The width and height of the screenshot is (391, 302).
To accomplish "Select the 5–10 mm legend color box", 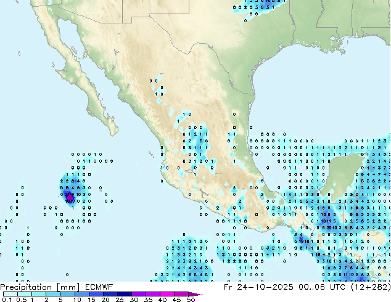I will [67, 294].
